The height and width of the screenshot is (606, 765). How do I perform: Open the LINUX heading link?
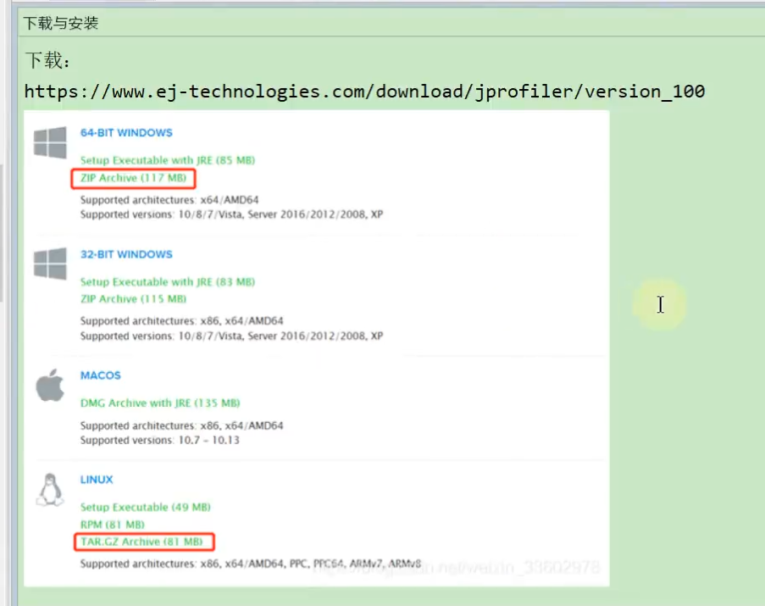click(97, 480)
